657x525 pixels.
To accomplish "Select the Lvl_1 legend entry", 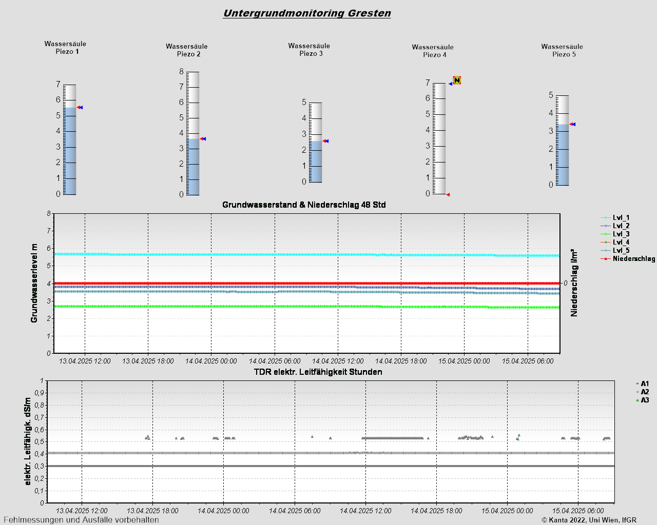I will pos(615,217).
